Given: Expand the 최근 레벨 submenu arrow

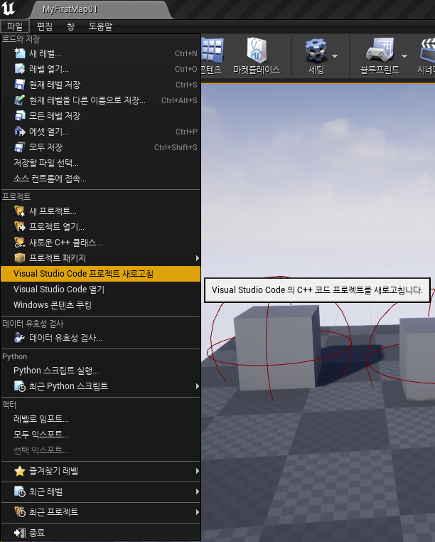Looking at the screenshot, I should (198, 491).
